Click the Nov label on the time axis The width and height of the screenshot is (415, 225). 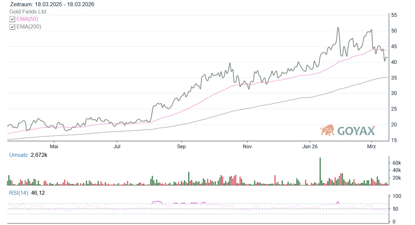click(247, 147)
